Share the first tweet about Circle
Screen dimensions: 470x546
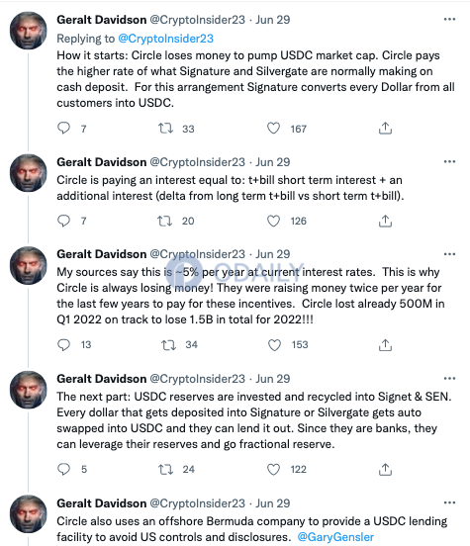[x=385, y=129]
